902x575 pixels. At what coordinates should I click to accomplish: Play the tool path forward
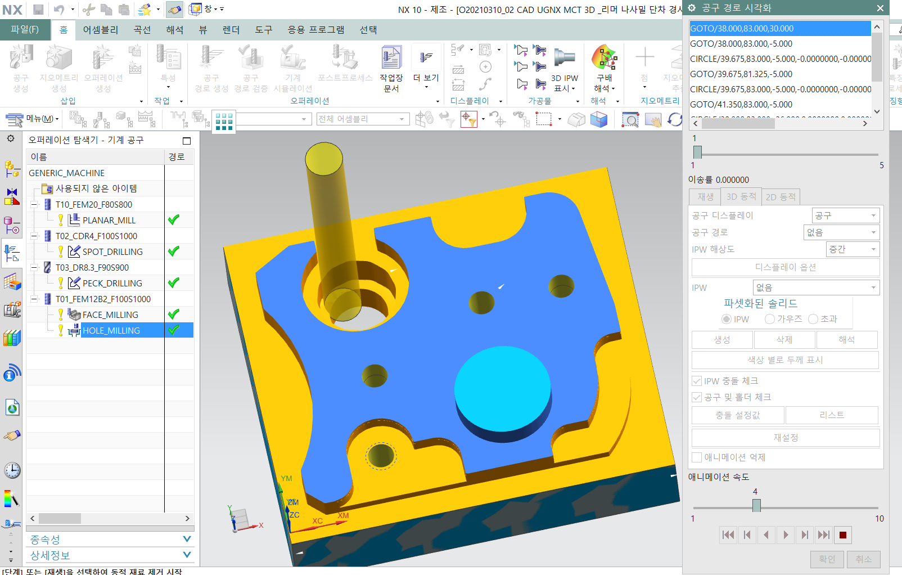(x=786, y=535)
